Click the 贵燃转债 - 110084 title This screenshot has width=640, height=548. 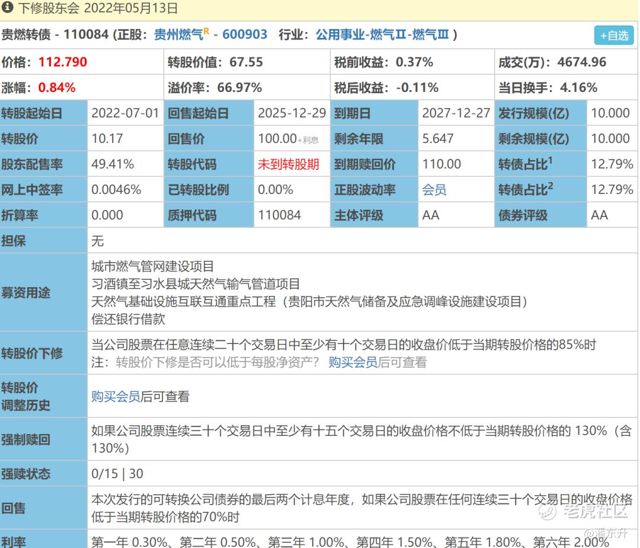pos(55,34)
